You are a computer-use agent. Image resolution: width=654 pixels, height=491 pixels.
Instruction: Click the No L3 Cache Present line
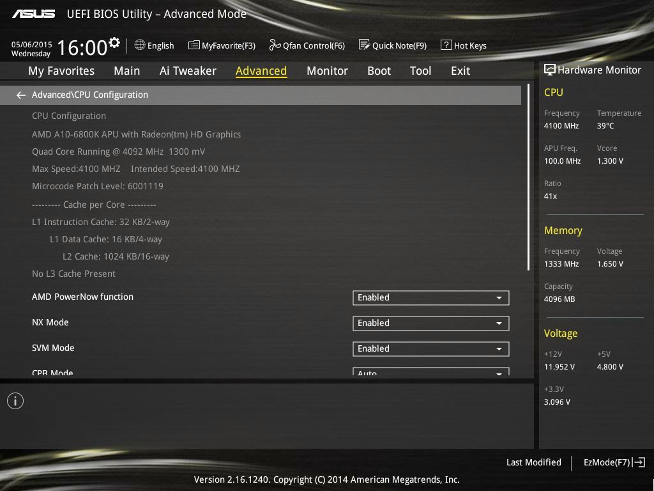pos(73,274)
